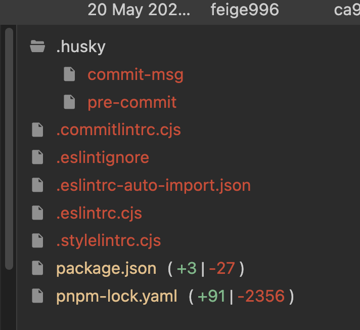Select .eslintrc-auto-import.json in file list
The image size is (360, 330).
pos(153,185)
